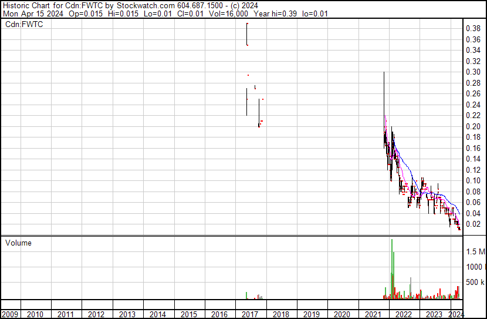Select the 2011 year label
487x319 pixels.
click(x=66, y=314)
